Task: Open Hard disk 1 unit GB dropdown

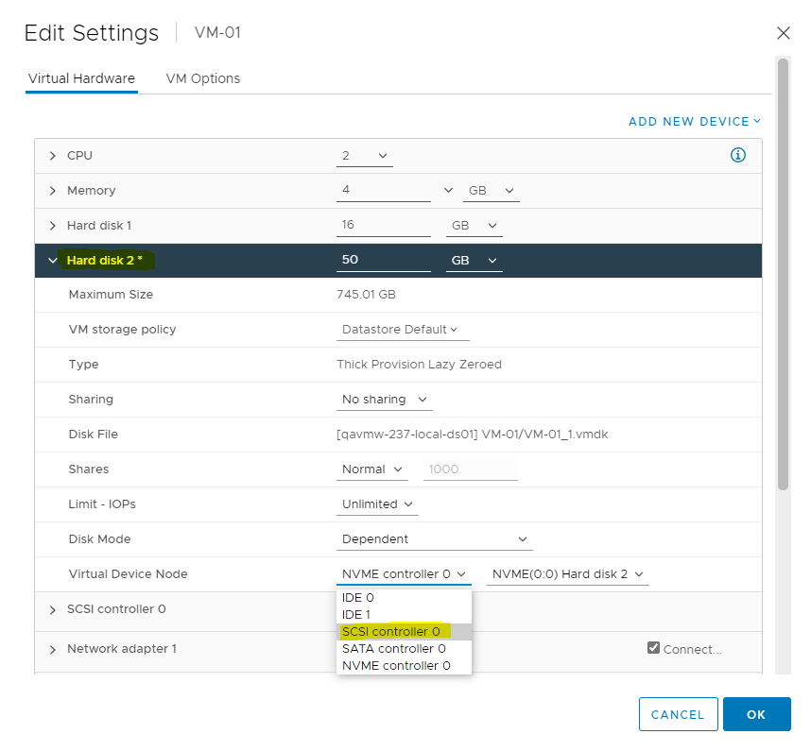Action: [474, 226]
